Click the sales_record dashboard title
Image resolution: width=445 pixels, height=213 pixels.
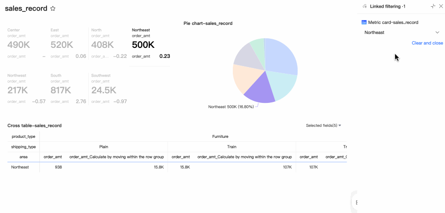click(26, 9)
